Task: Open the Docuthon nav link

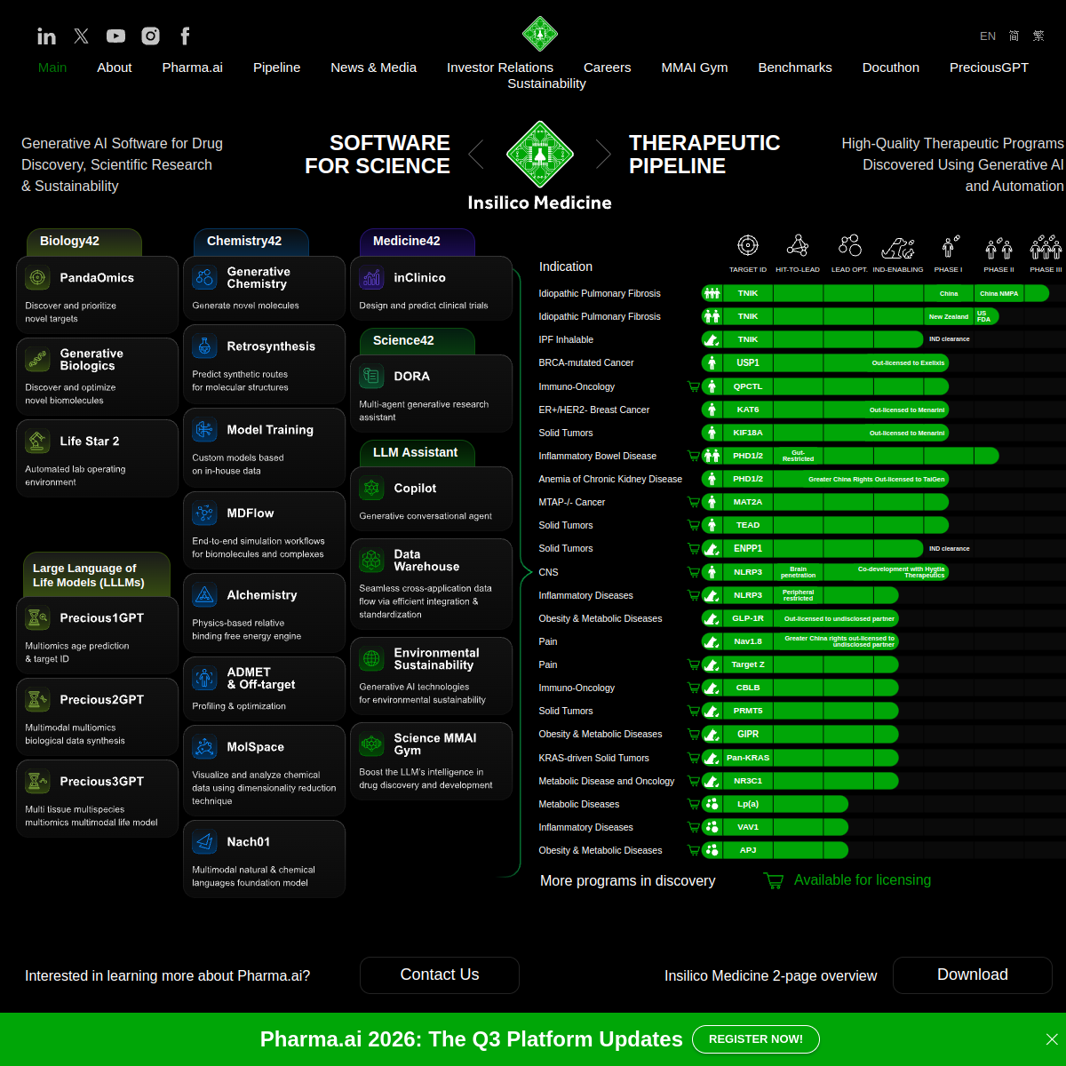Action: 891,68
